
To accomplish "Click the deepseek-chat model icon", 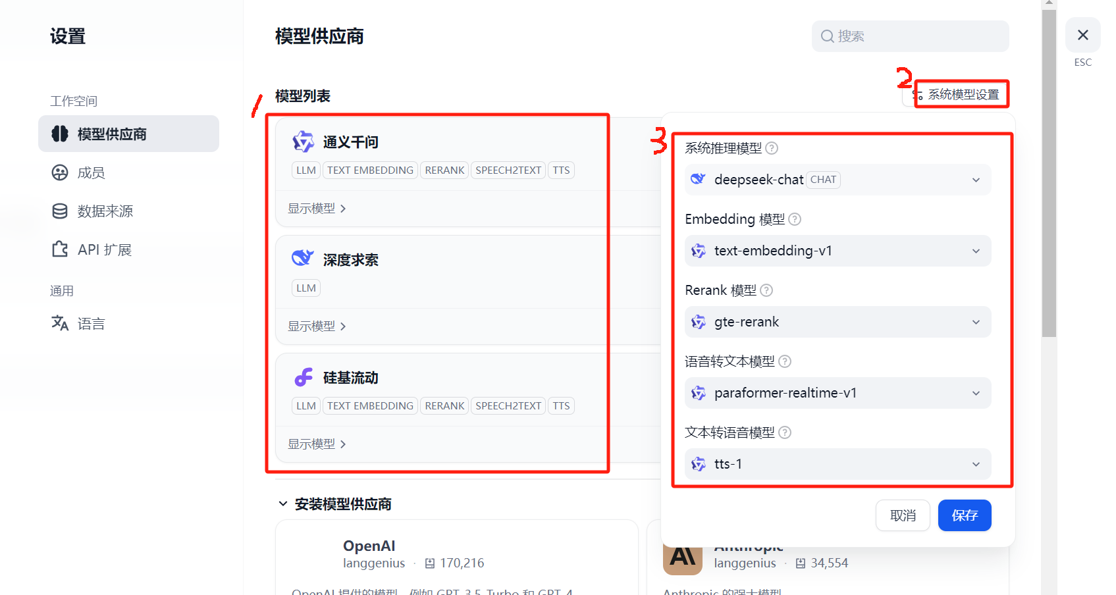I will (x=698, y=179).
